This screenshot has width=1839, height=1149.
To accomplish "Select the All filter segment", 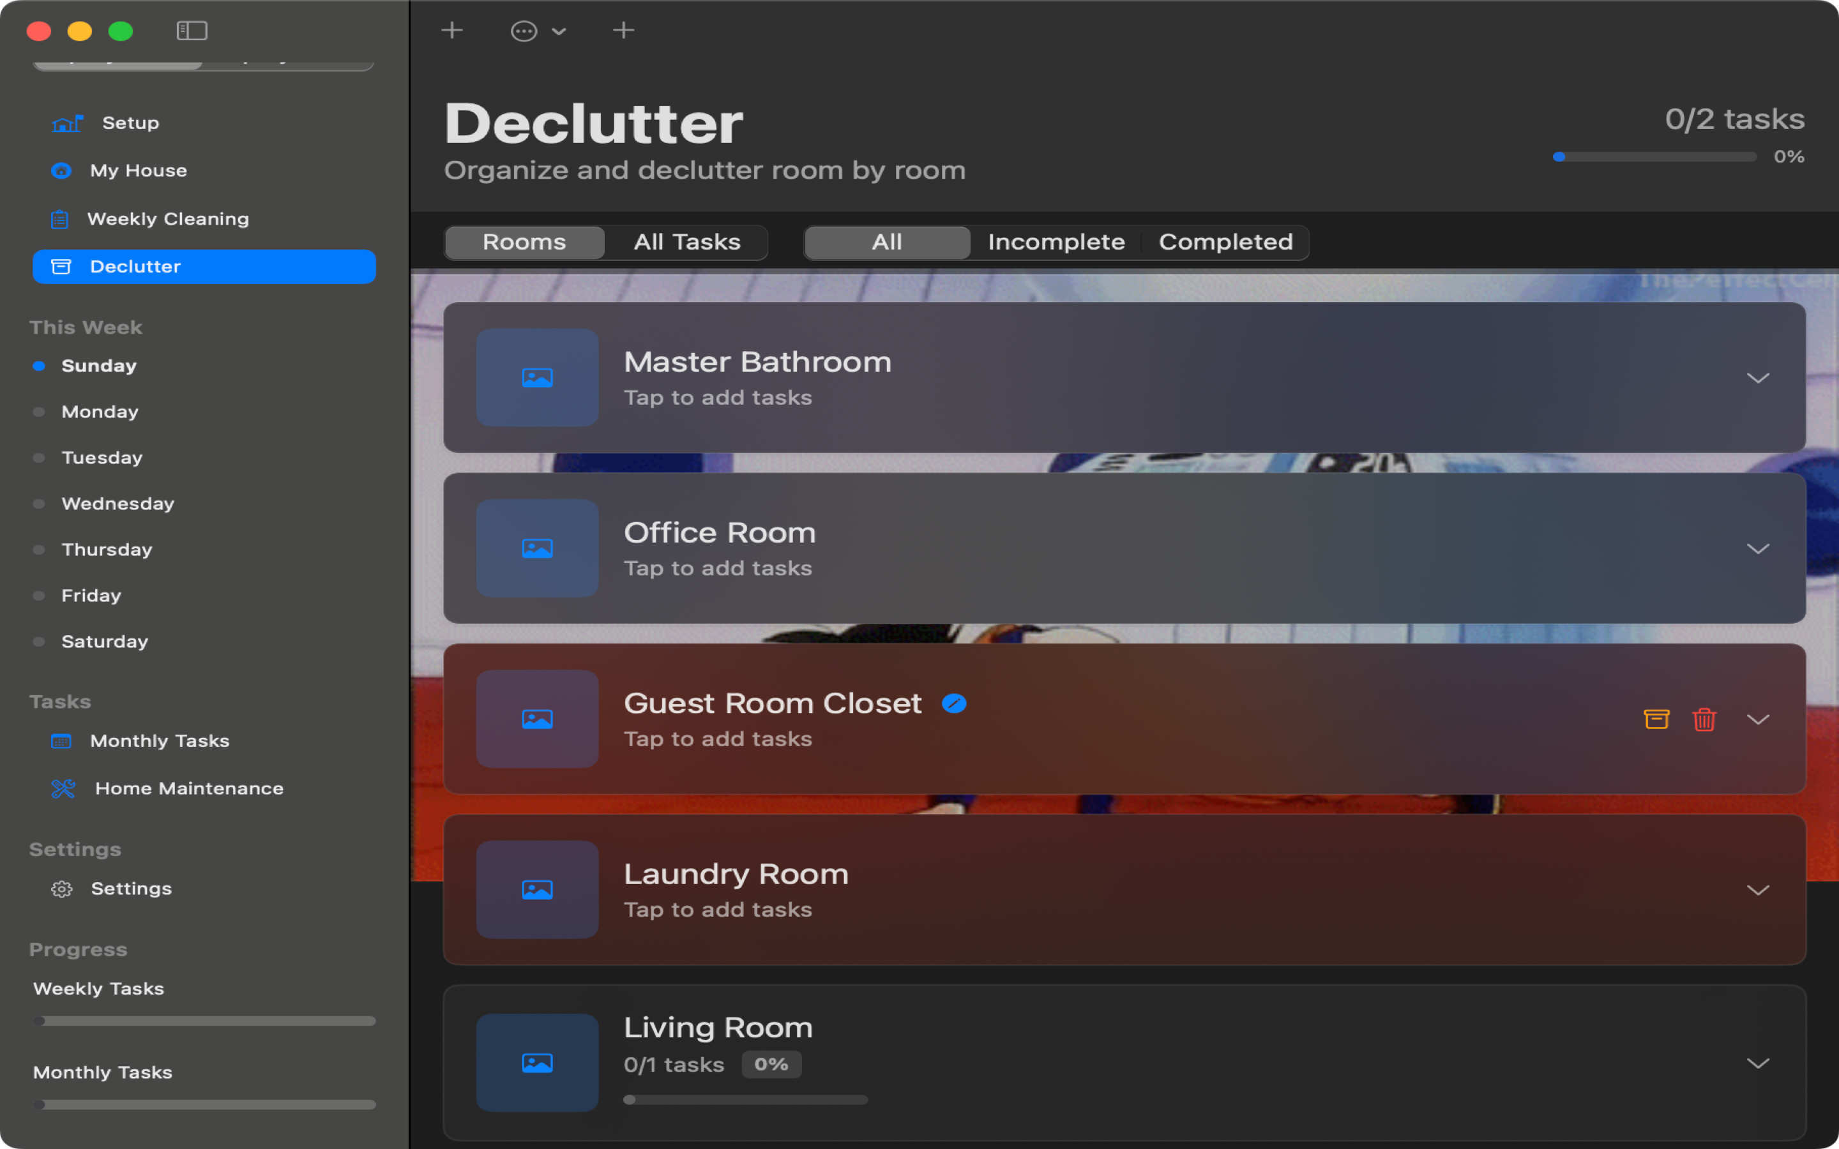I will (x=887, y=243).
